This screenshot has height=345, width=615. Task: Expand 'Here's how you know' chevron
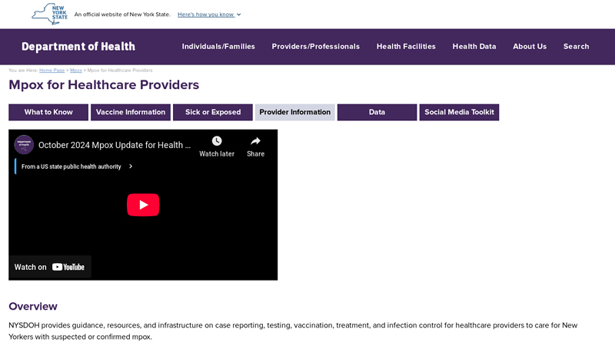pyautogui.click(x=238, y=15)
